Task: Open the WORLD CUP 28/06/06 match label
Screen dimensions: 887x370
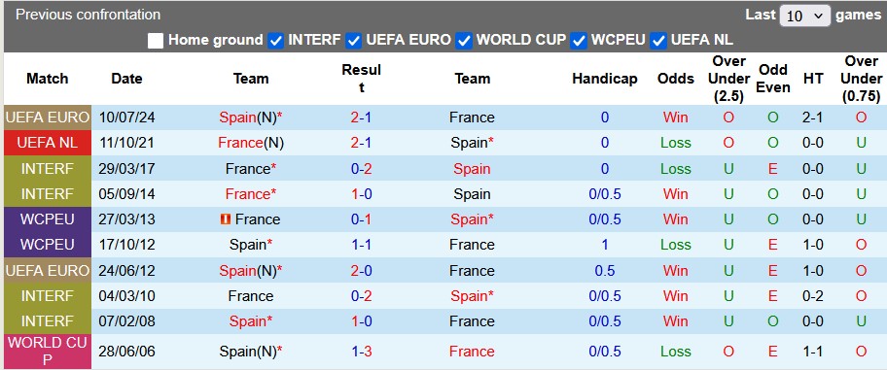Action: point(48,352)
